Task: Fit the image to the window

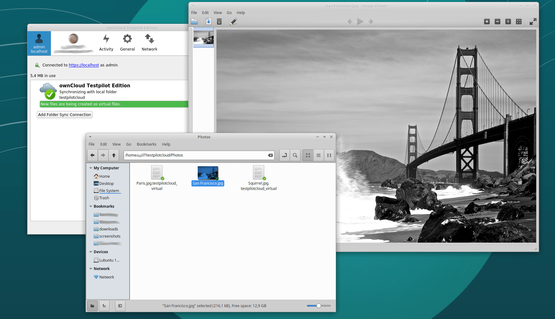Action: point(519,22)
